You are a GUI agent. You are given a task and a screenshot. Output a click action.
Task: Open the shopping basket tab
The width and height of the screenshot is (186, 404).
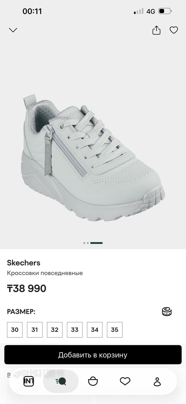[93, 381]
